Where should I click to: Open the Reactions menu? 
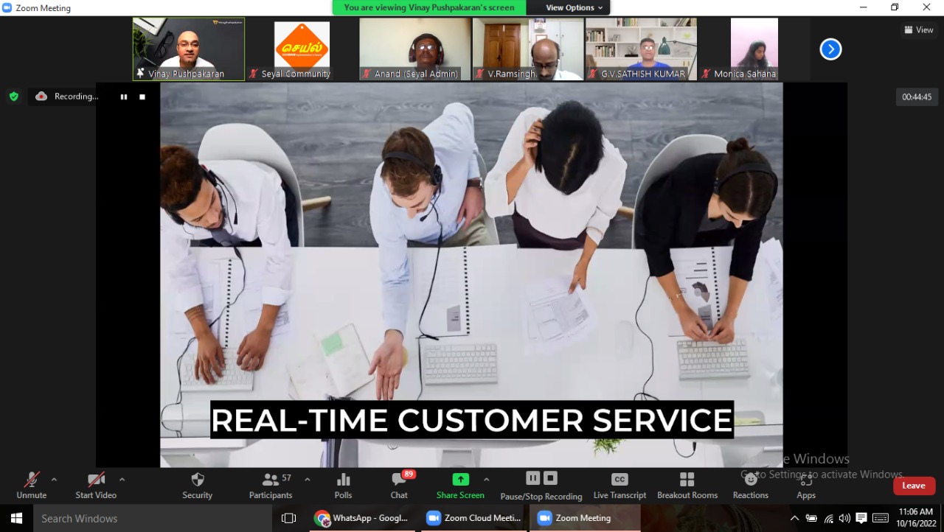(750, 480)
